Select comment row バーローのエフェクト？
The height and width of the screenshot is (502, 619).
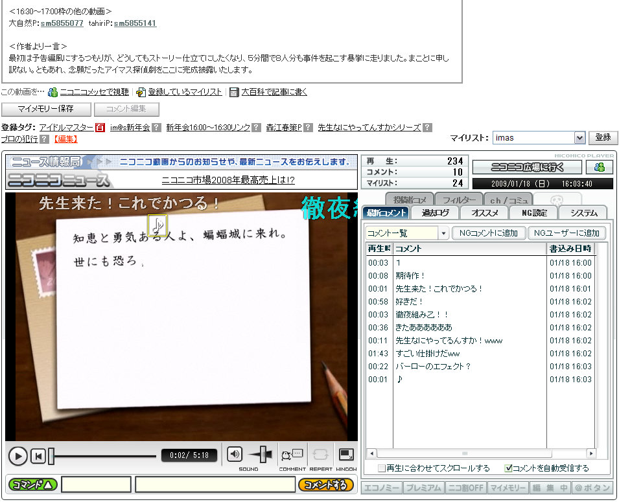[x=480, y=367]
